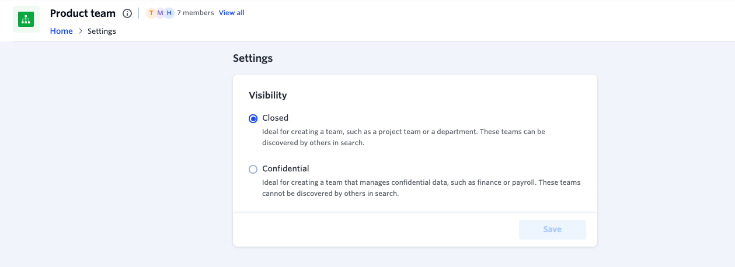Click the Settings breadcrumb item

[102, 31]
